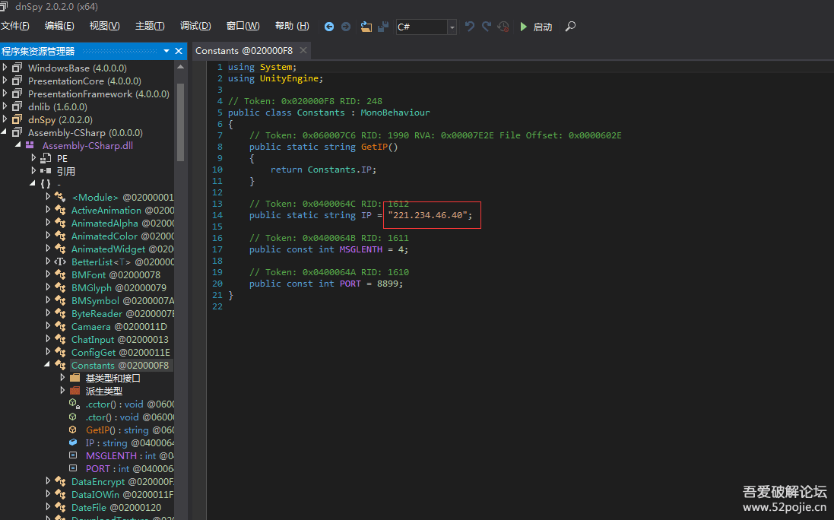Collapse the Constants node in the tree
Image resolution: width=834 pixels, height=520 pixels.
tap(47, 364)
